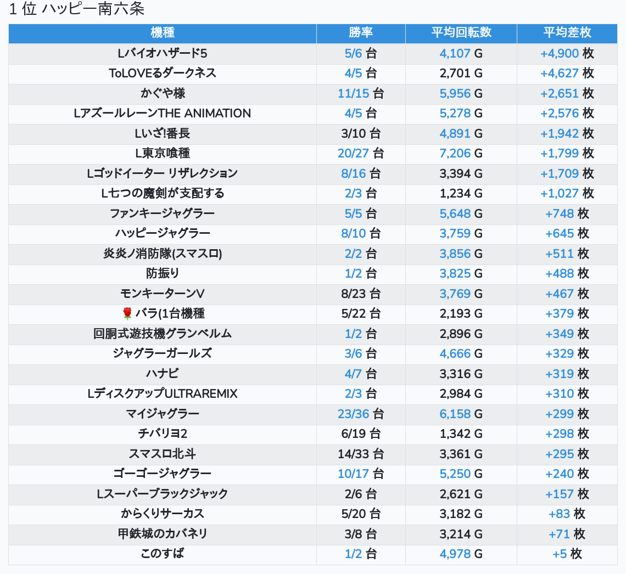This screenshot has width=626, height=574.
Task: Click the 8/16 台 win rate cell
Action: click(361, 173)
